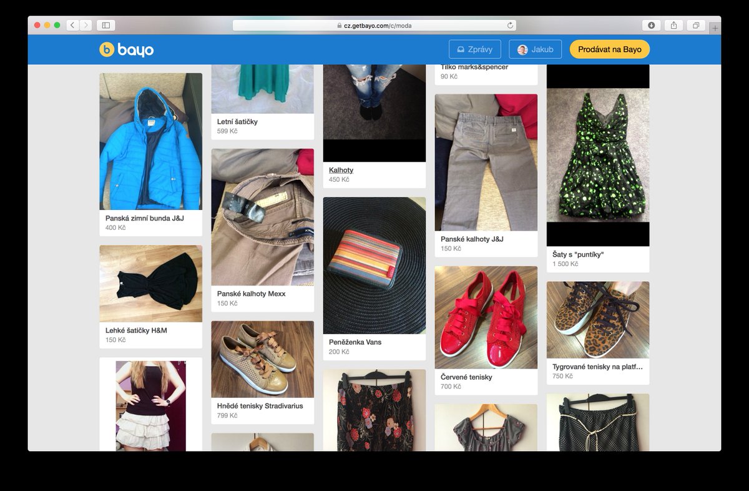Click the 1 500 Kč dress price
The width and height of the screenshot is (749, 491).
[565, 264]
